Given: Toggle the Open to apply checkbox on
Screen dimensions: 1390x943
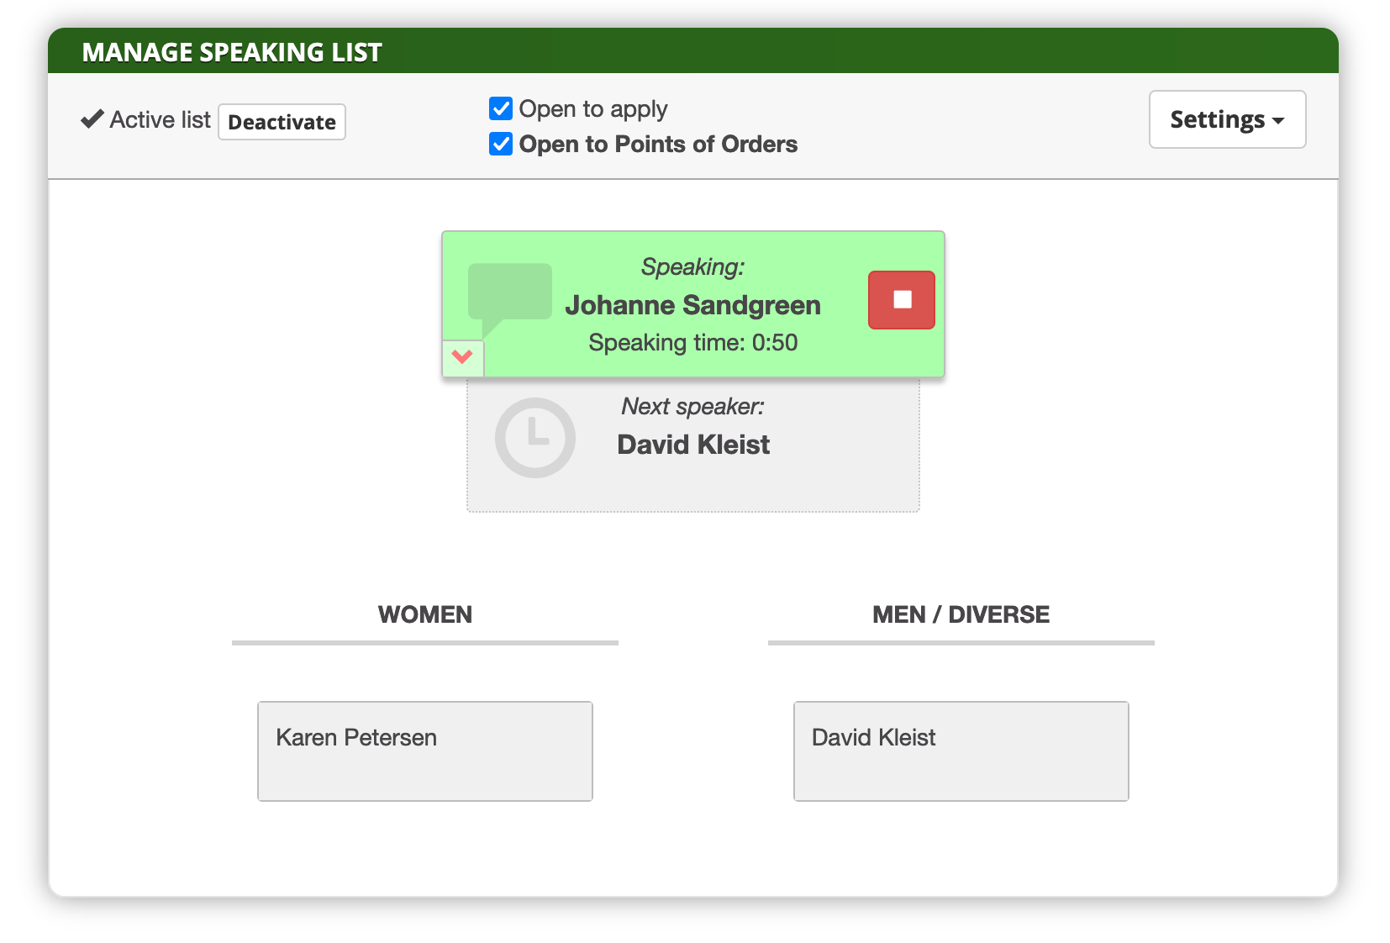Looking at the screenshot, I should pos(500,108).
